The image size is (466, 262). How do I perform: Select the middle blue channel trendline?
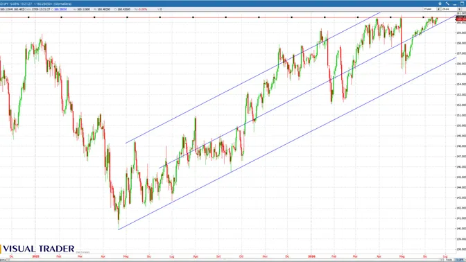[x=307, y=91]
